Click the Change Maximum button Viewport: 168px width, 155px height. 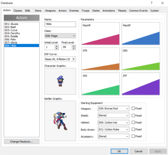[21, 142]
